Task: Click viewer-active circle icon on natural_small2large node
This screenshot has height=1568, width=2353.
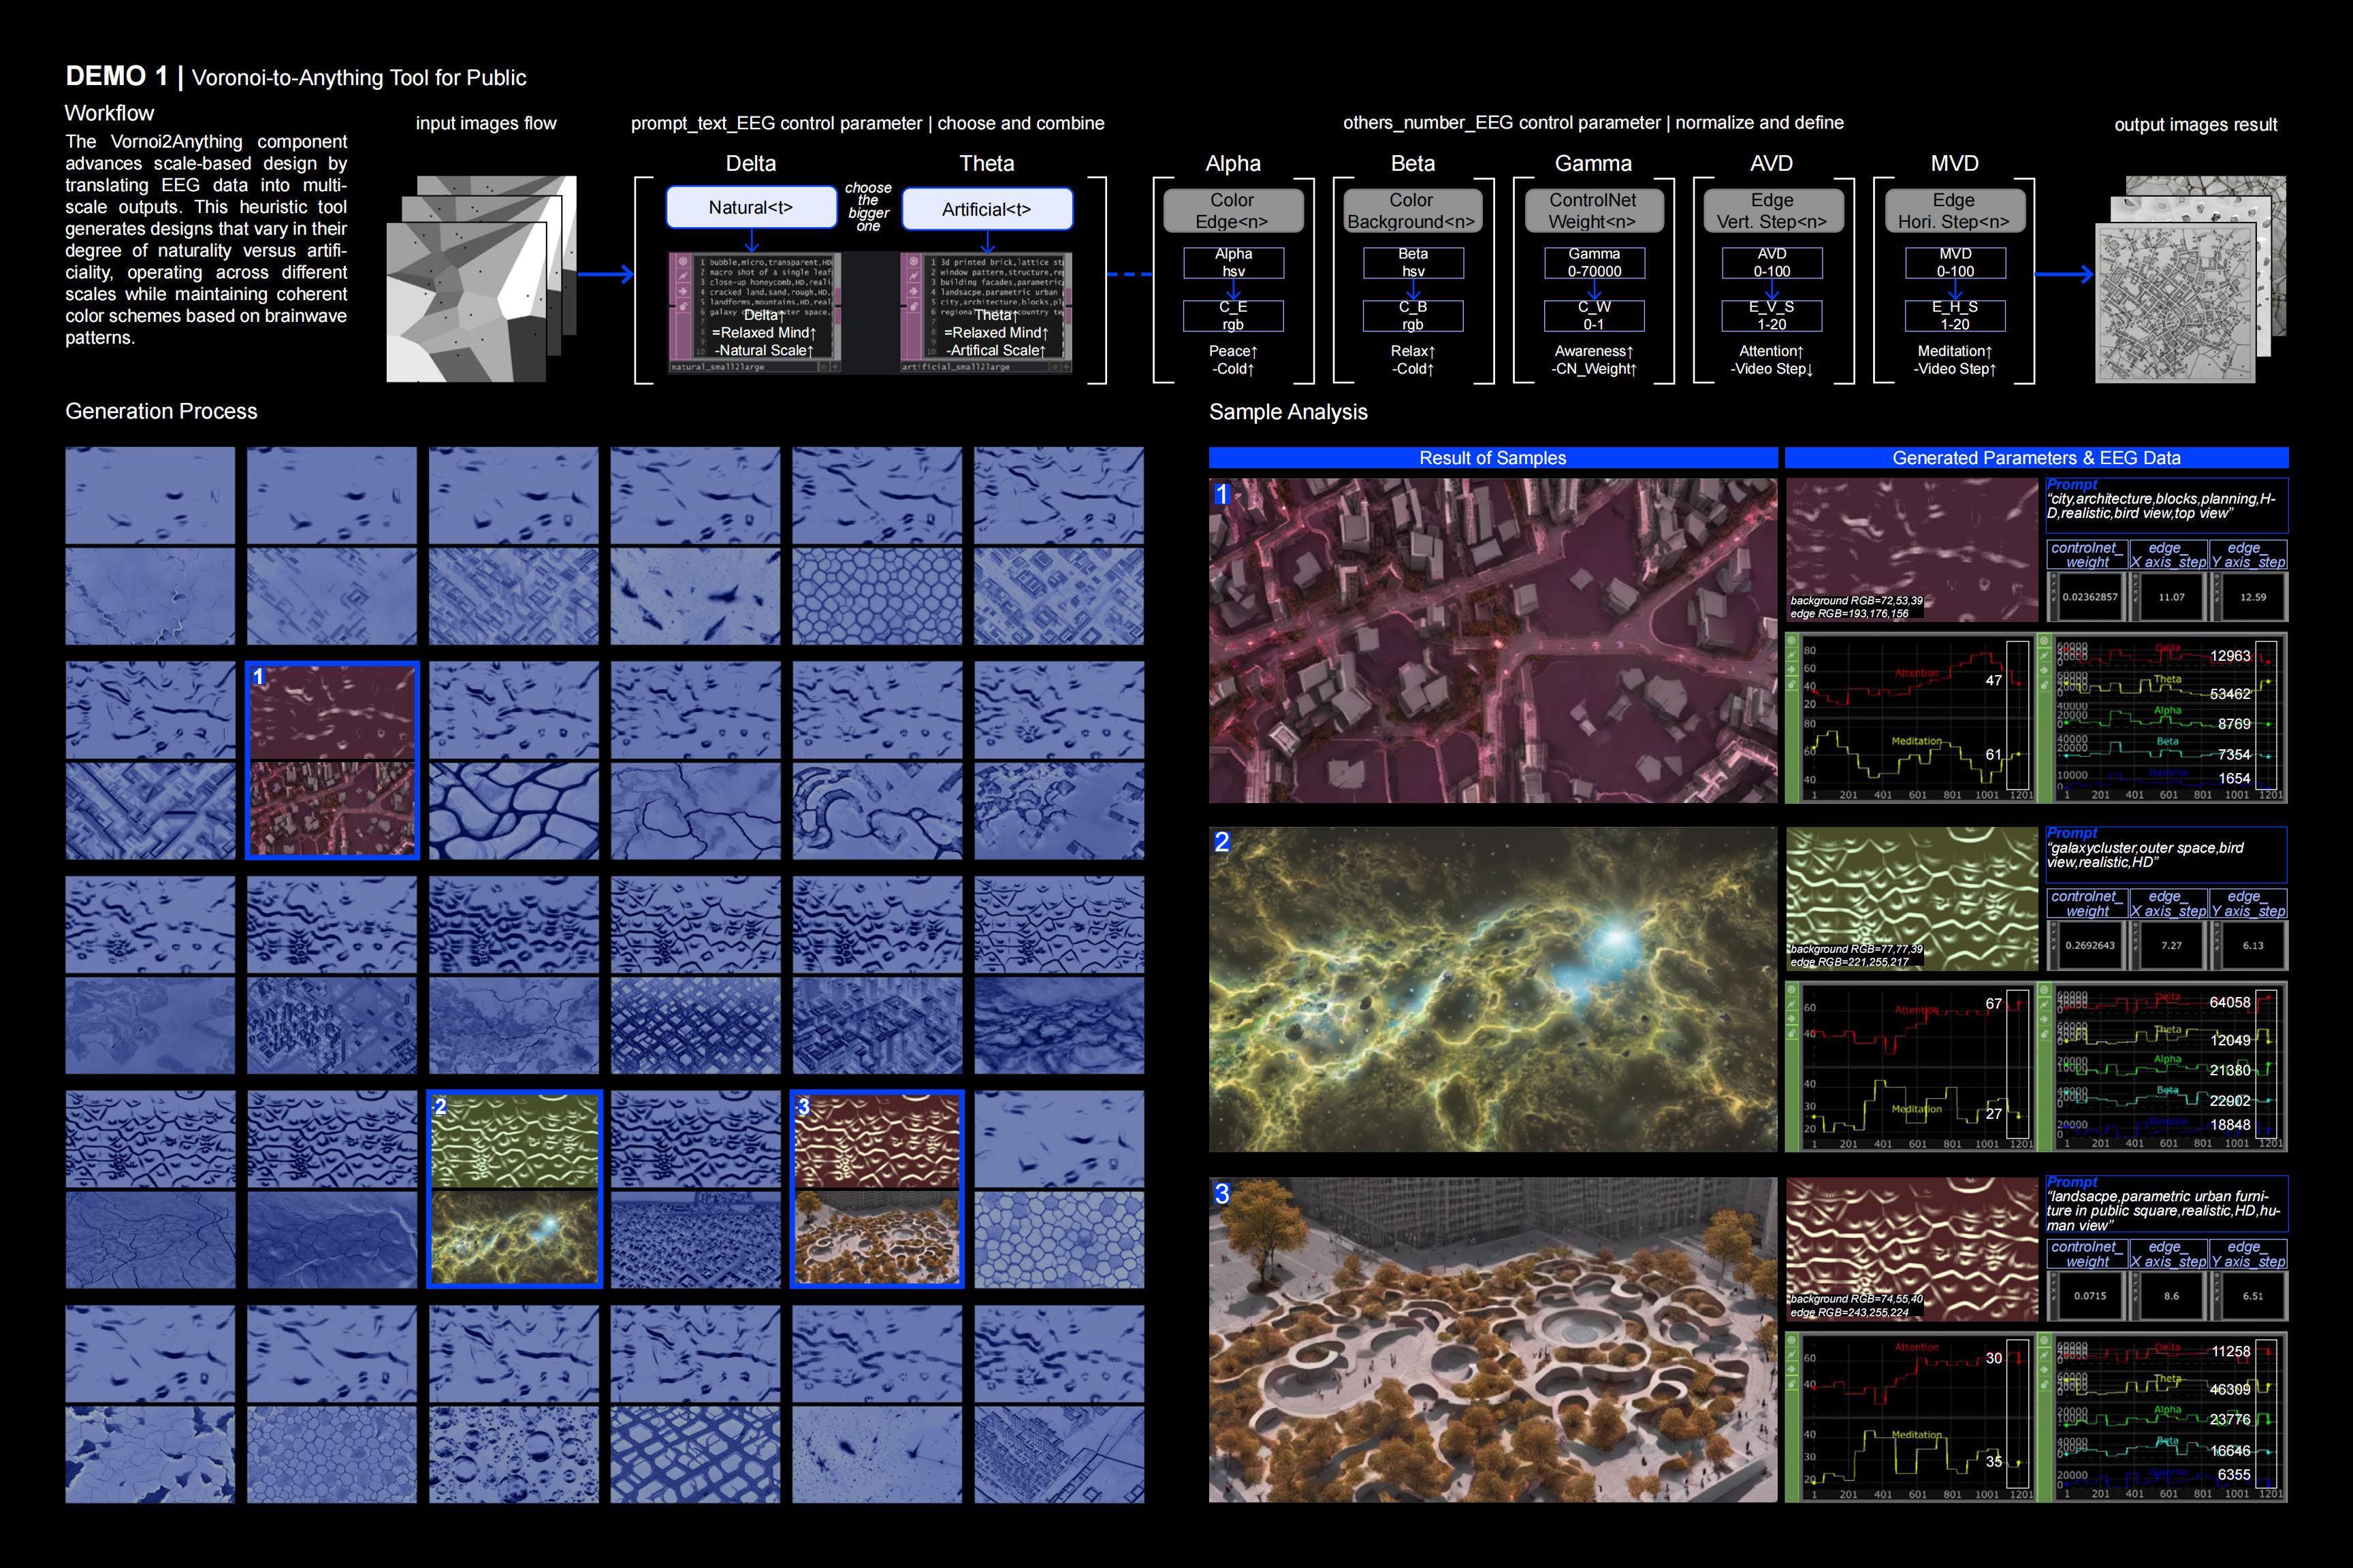Action: point(684,261)
